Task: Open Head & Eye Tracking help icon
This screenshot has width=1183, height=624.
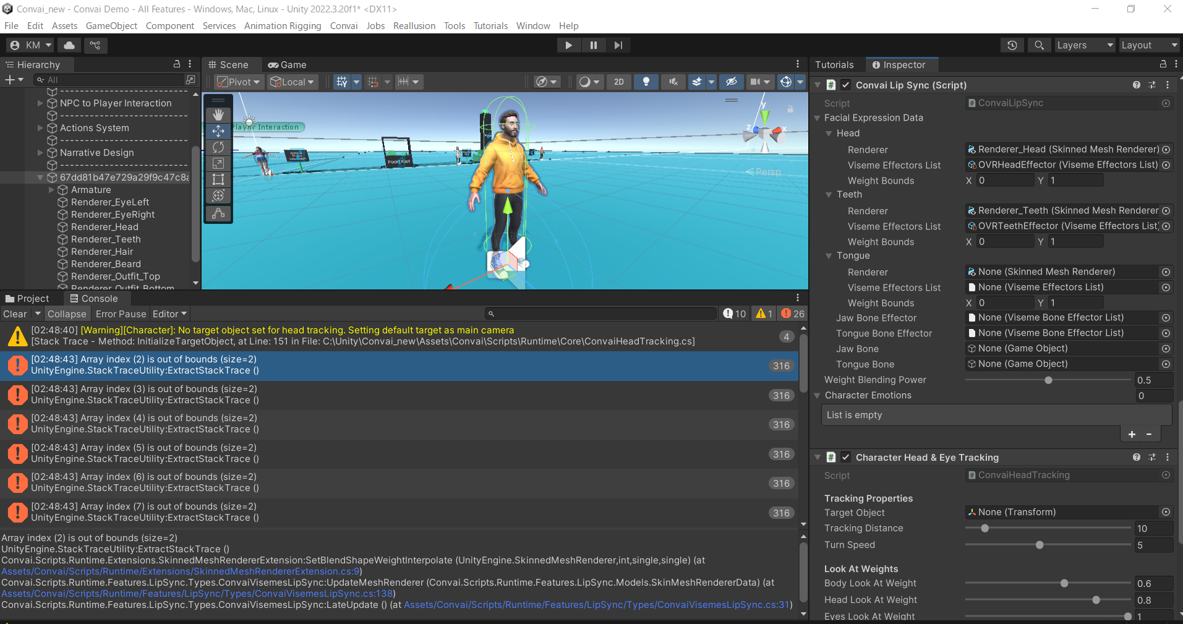Action: (x=1137, y=457)
